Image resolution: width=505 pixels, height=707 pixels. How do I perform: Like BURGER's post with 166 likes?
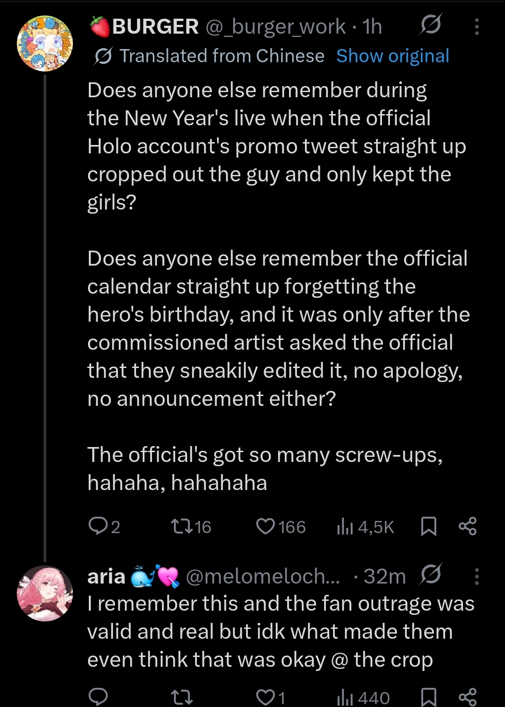(x=281, y=527)
